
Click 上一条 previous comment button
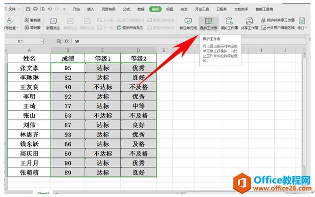105,20
